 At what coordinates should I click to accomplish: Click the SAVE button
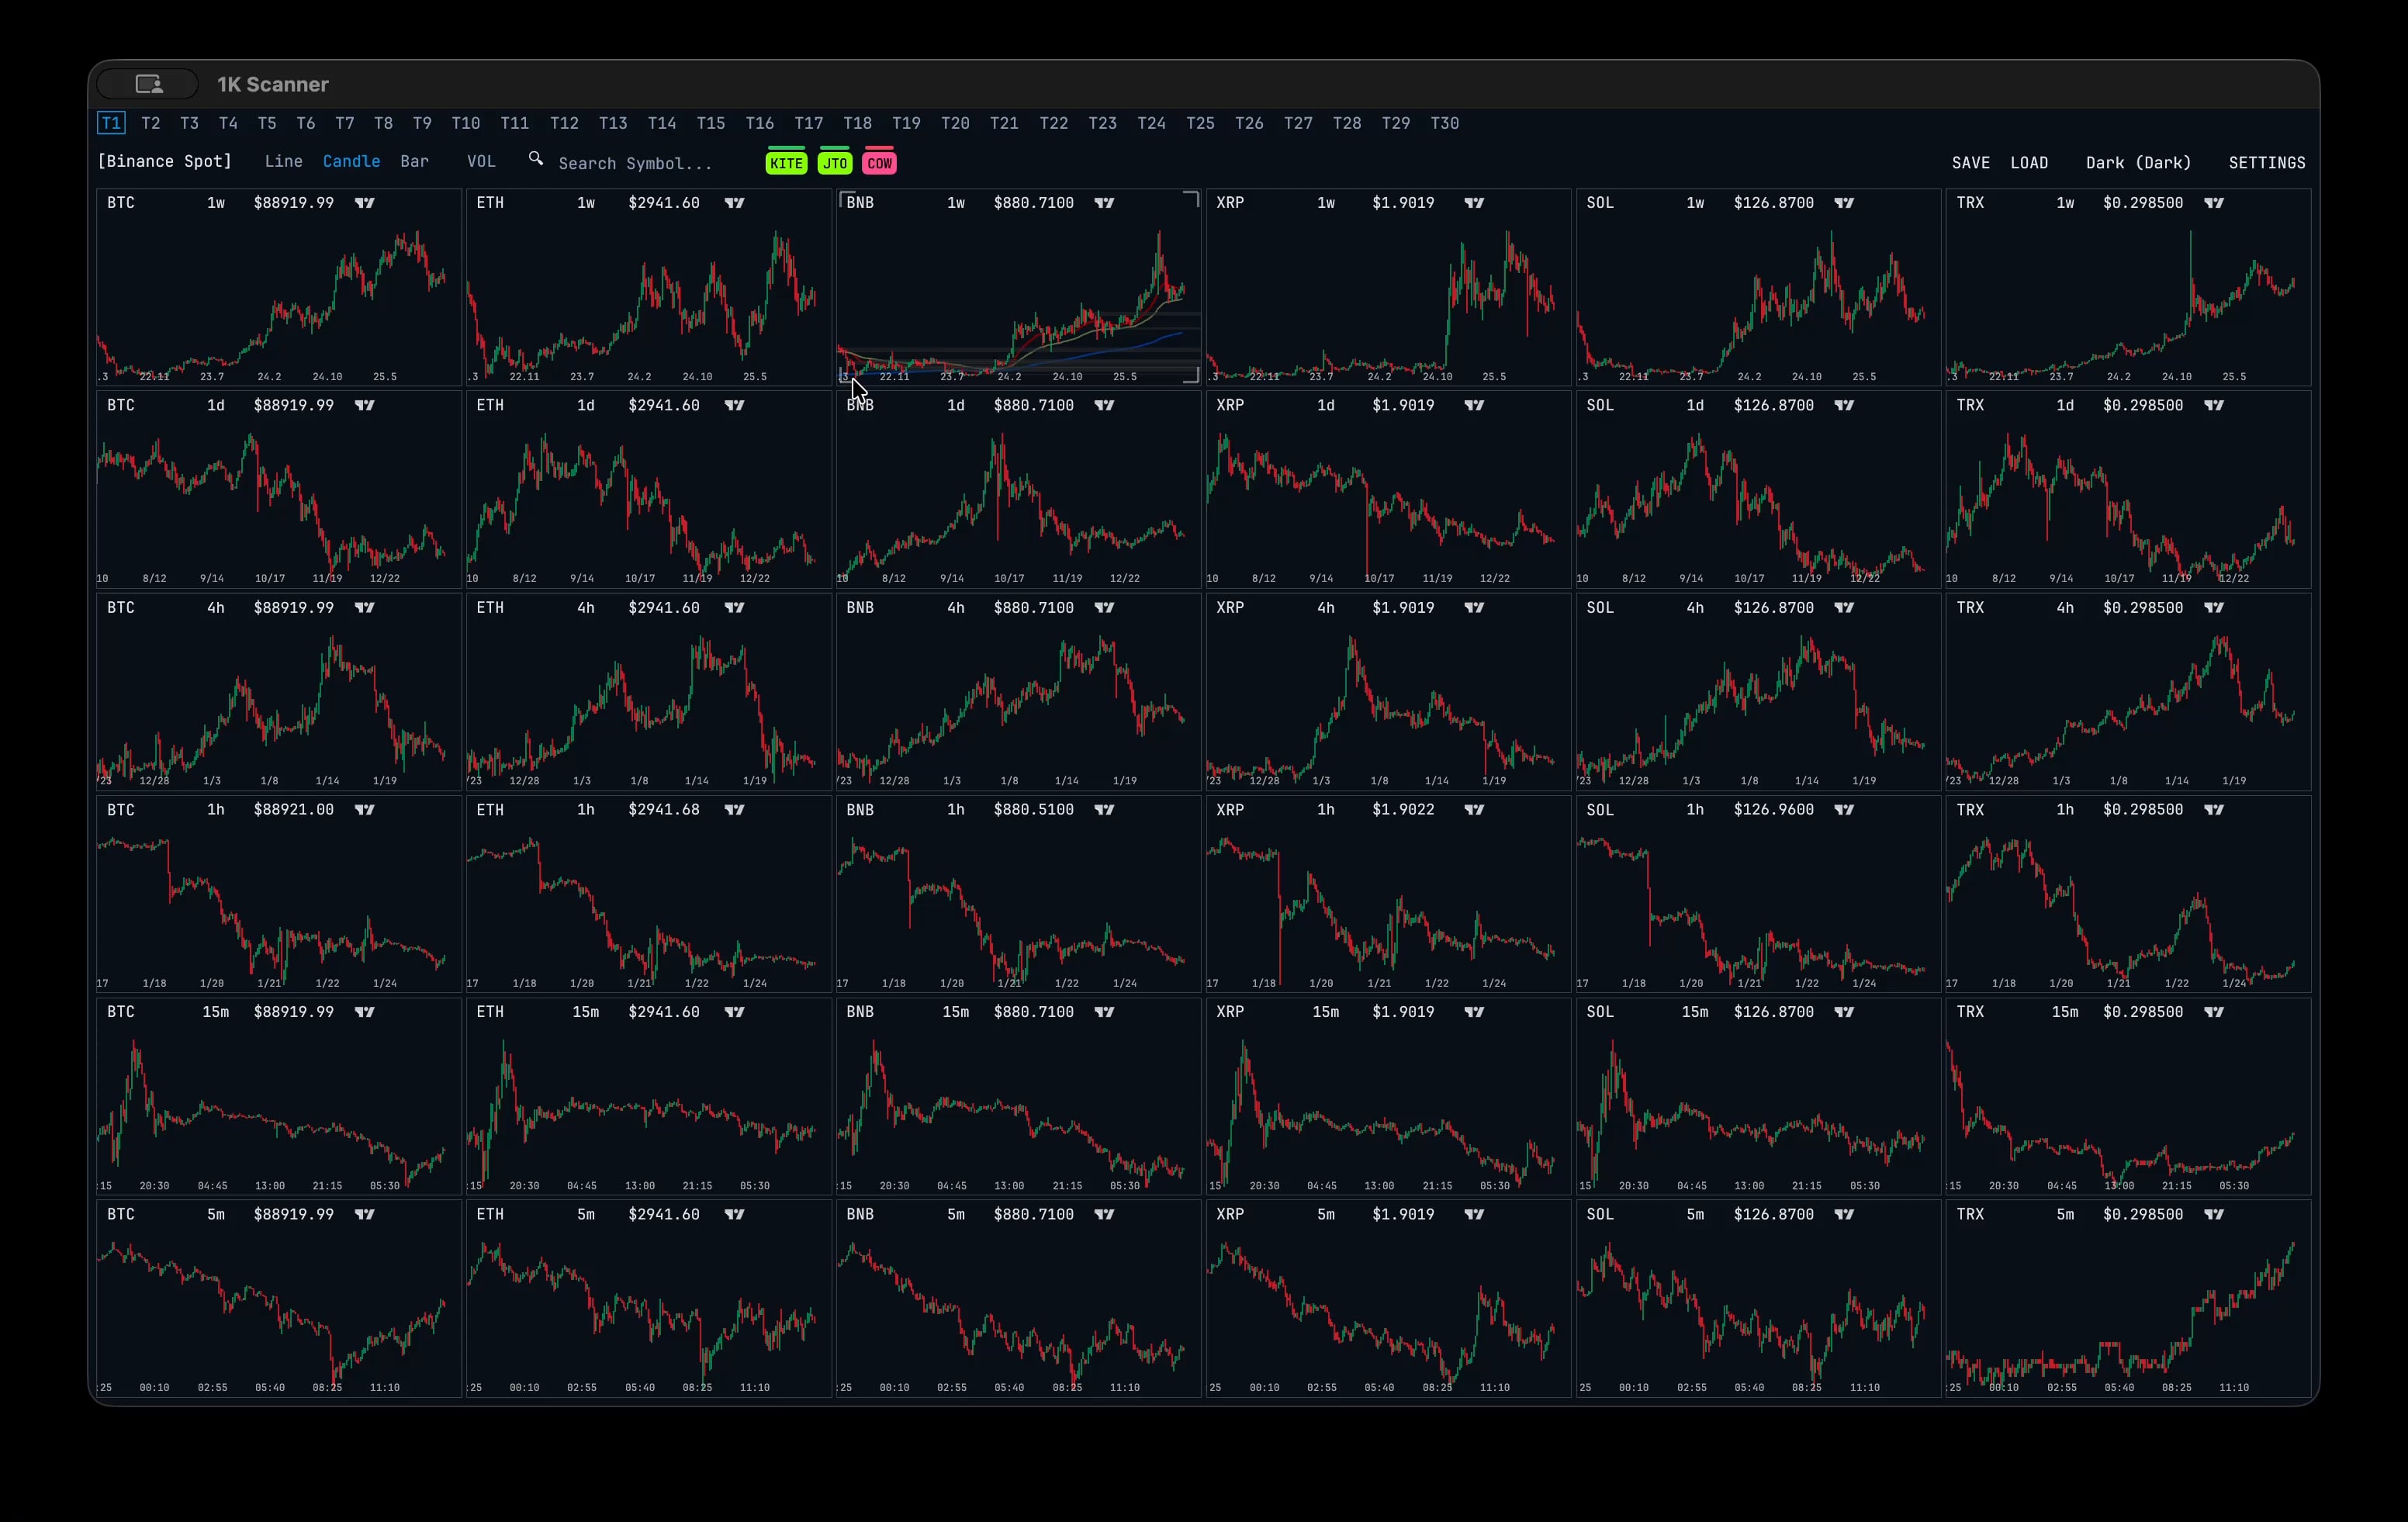(x=1970, y=162)
